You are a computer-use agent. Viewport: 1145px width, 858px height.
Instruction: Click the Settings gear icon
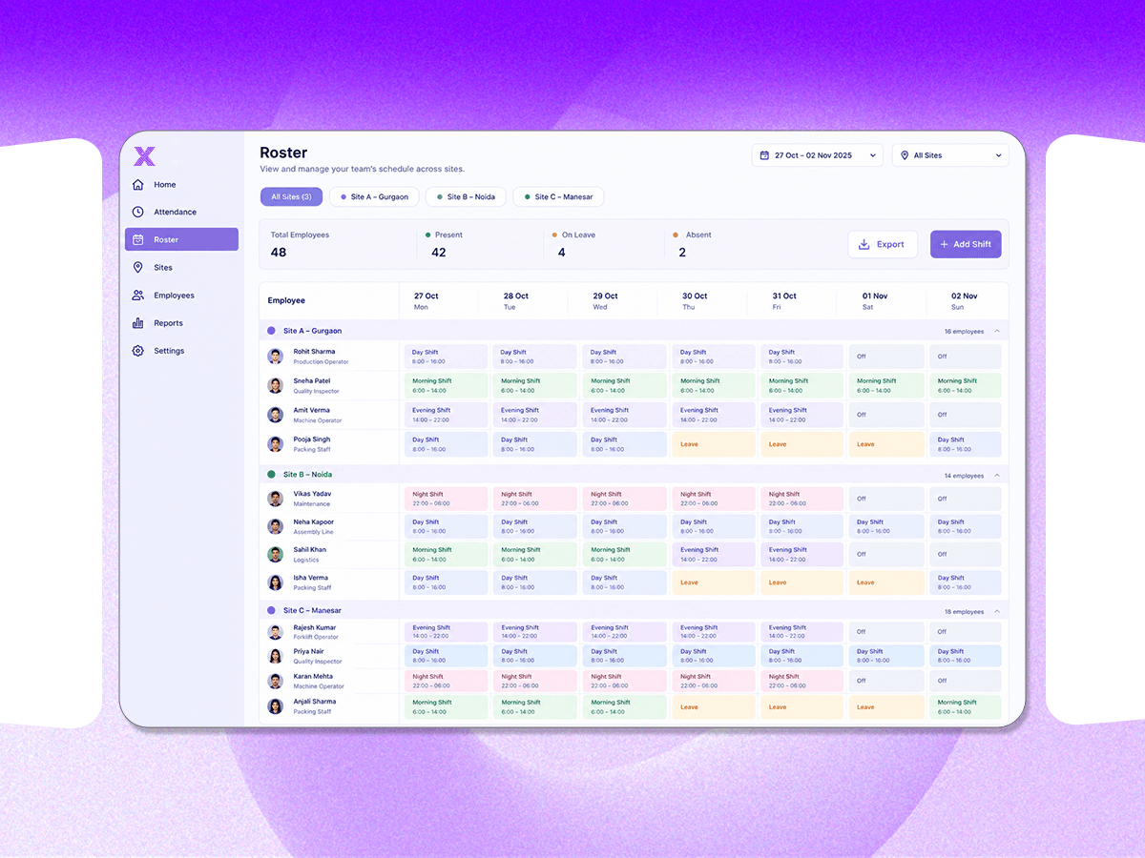(138, 351)
